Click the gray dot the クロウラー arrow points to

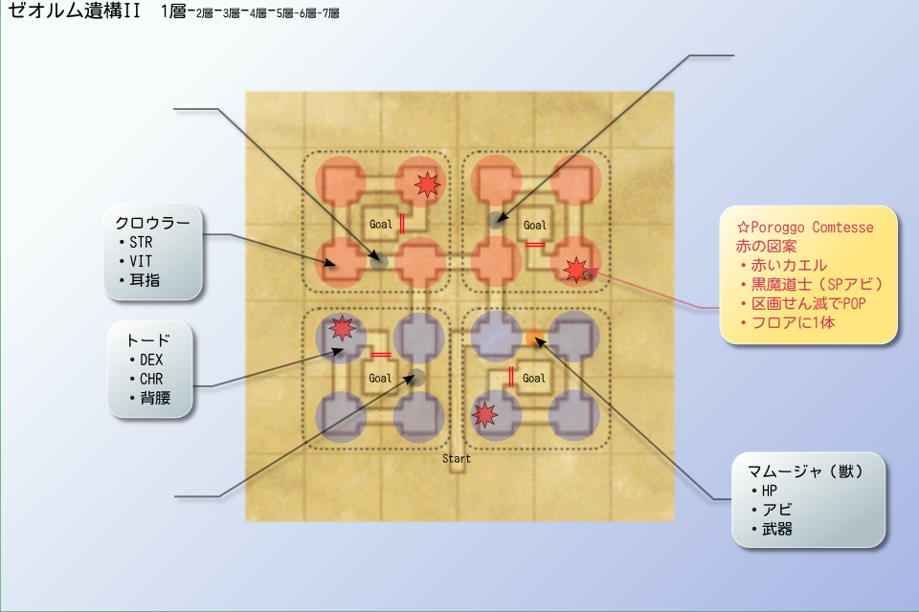[x=379, y=260]
